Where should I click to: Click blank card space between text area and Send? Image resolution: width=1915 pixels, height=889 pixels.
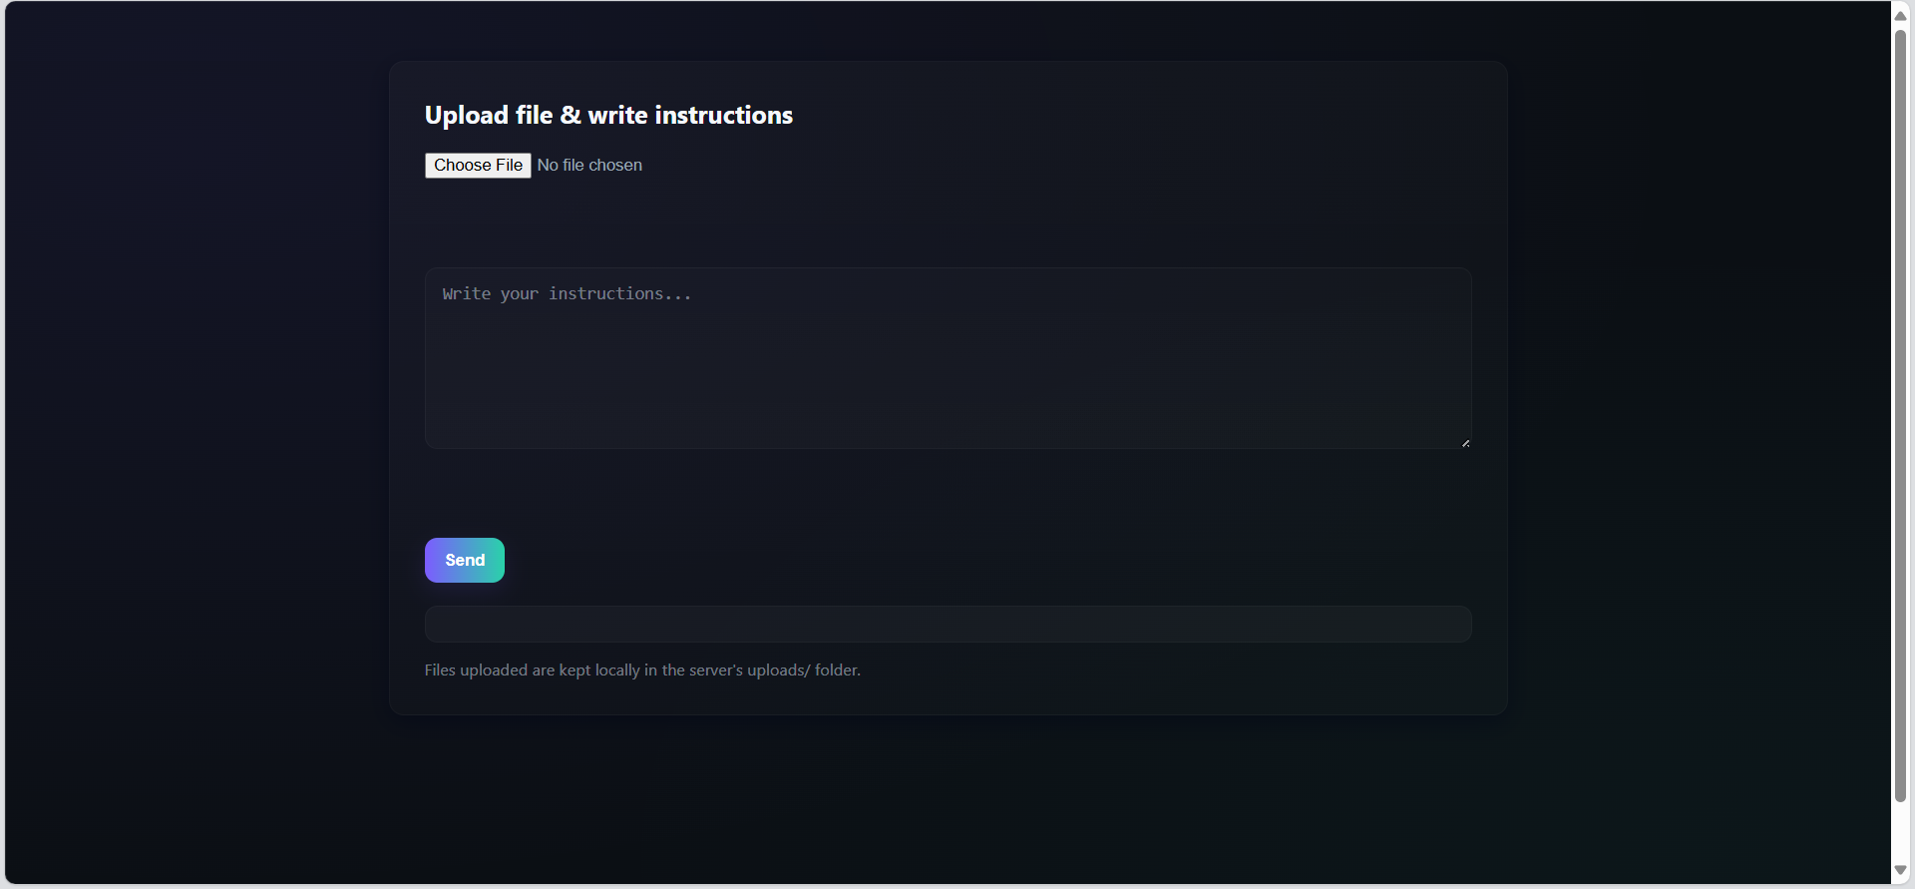948,494
